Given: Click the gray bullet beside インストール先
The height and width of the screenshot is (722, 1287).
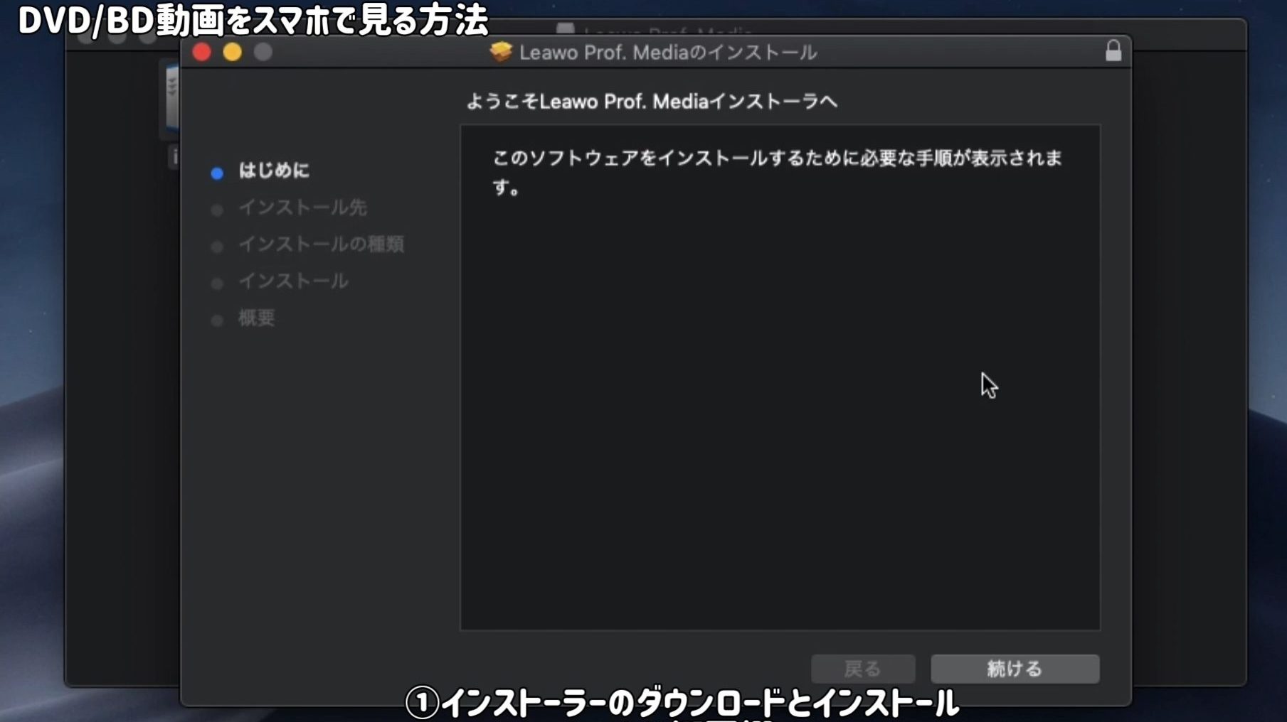Looking at the screenshot, I should tap(217, 210).
